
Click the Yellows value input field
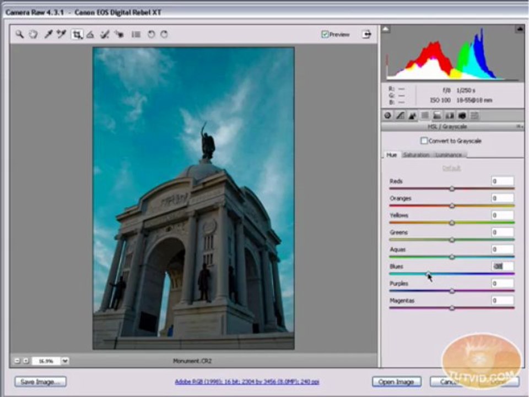[503, 215]
